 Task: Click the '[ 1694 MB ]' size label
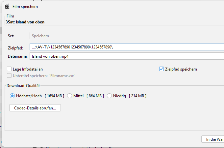point(54,96)
